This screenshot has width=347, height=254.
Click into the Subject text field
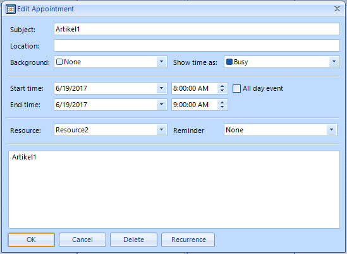point(197,29)
